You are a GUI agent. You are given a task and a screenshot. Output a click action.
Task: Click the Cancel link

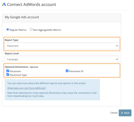pos(114,113)
